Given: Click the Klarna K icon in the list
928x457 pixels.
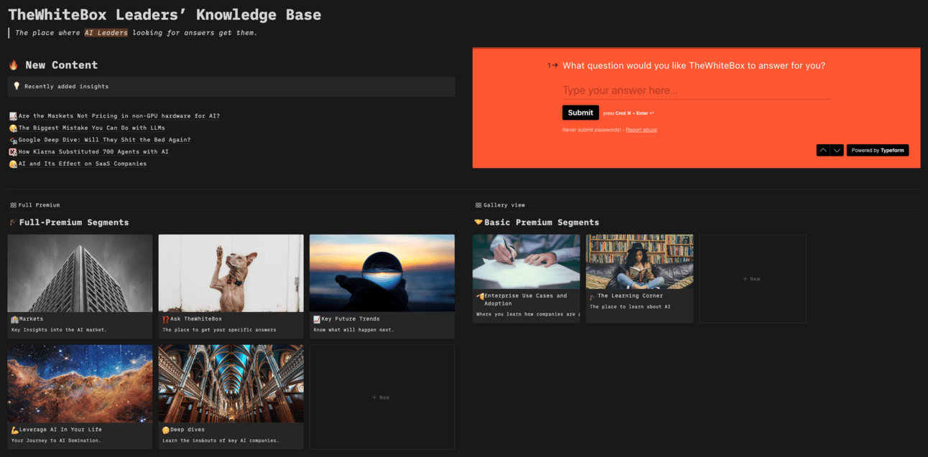Looking at the screenshot, I should pos(13,151).
